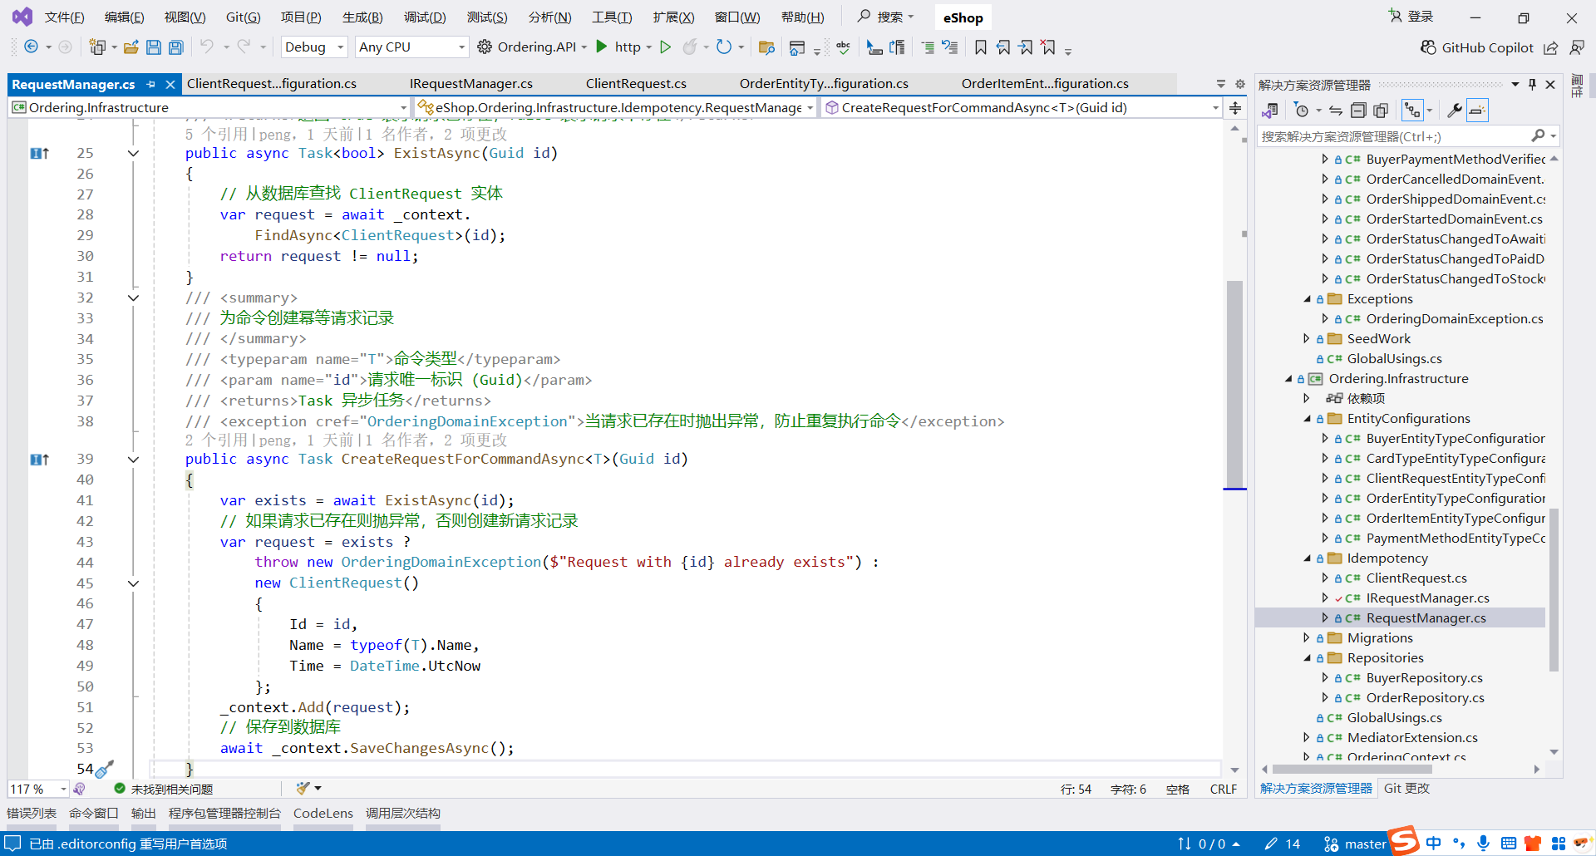Collapse the ExistAsync method with line 25 chevron
The height and width of the screenshot is (856, 1596).
(x=133, y=153)
